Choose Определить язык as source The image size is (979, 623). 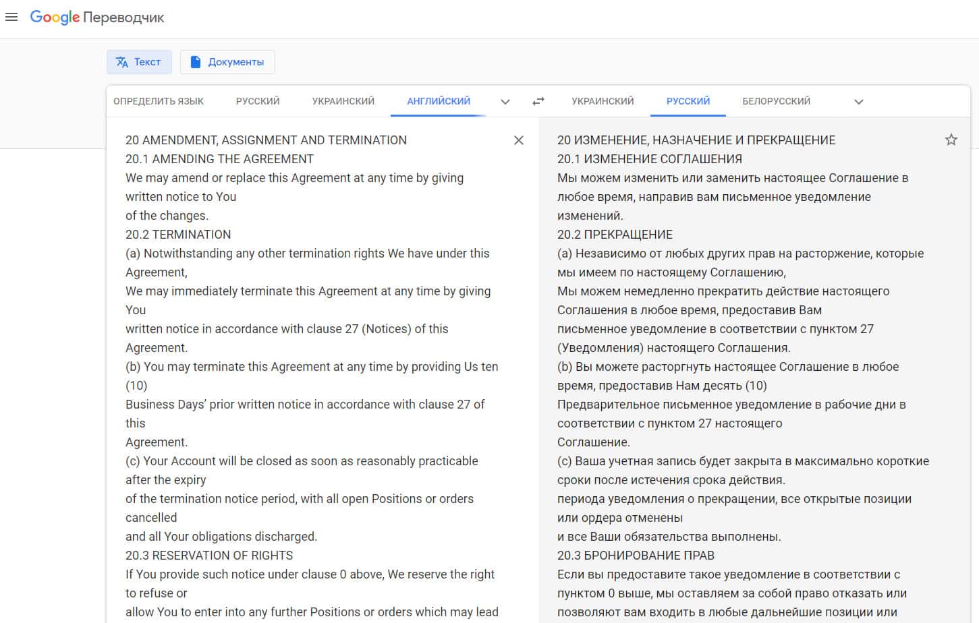click(159, 101)
